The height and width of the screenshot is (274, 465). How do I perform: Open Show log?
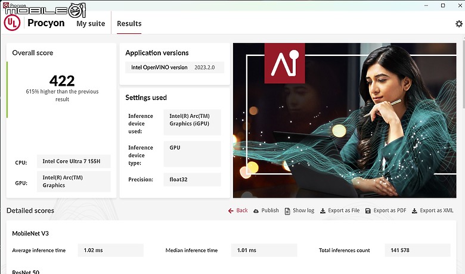tap(299, 211)
